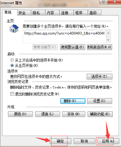121x147 pixels.
Task: Click the 使用新选项卡 button
Action: click(99, 47)
